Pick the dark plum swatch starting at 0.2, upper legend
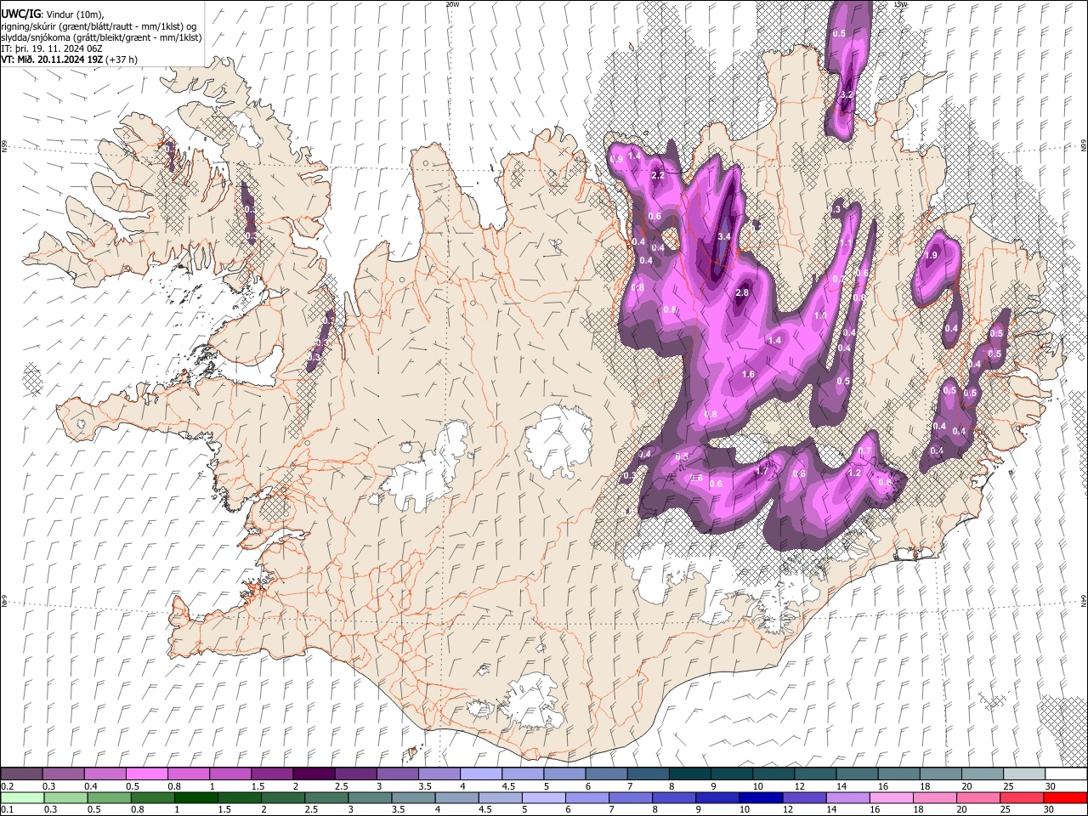Image resolution: width=1088 pixels, height=816 pixels. (21, 774)
